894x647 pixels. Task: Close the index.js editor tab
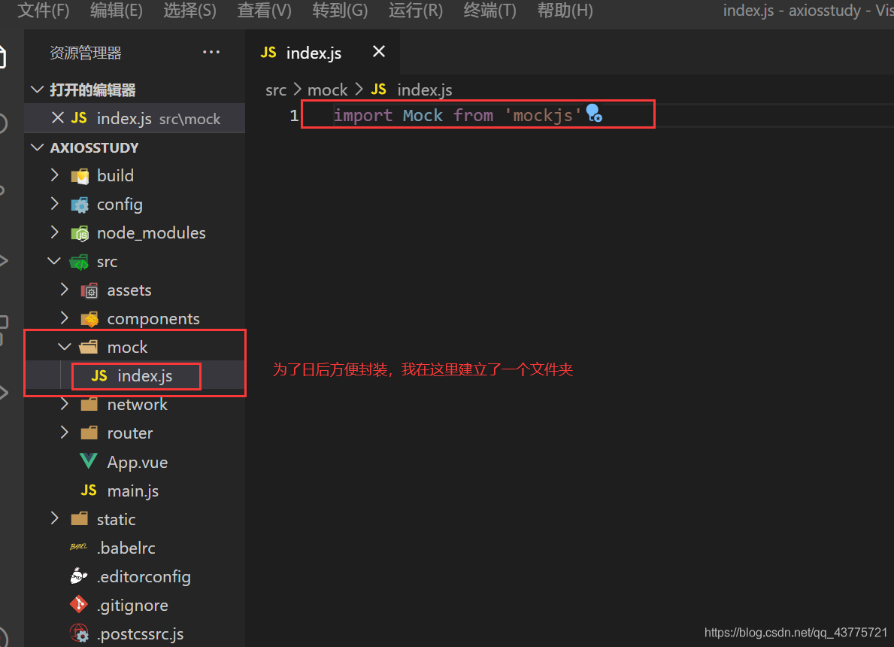click(379, 52)
